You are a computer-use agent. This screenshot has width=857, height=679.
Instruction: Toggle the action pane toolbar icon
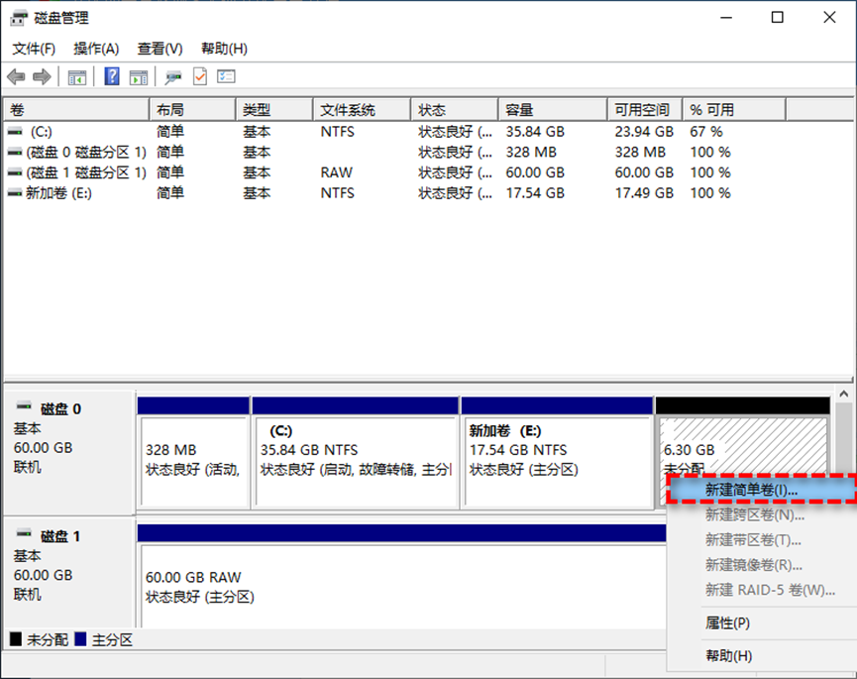click(x=139, y=77)
